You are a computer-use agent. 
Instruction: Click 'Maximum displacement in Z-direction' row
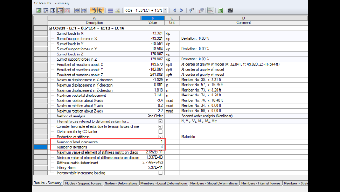[x=170, y=90]
